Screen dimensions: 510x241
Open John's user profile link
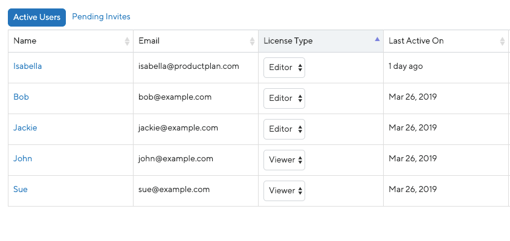23,158
